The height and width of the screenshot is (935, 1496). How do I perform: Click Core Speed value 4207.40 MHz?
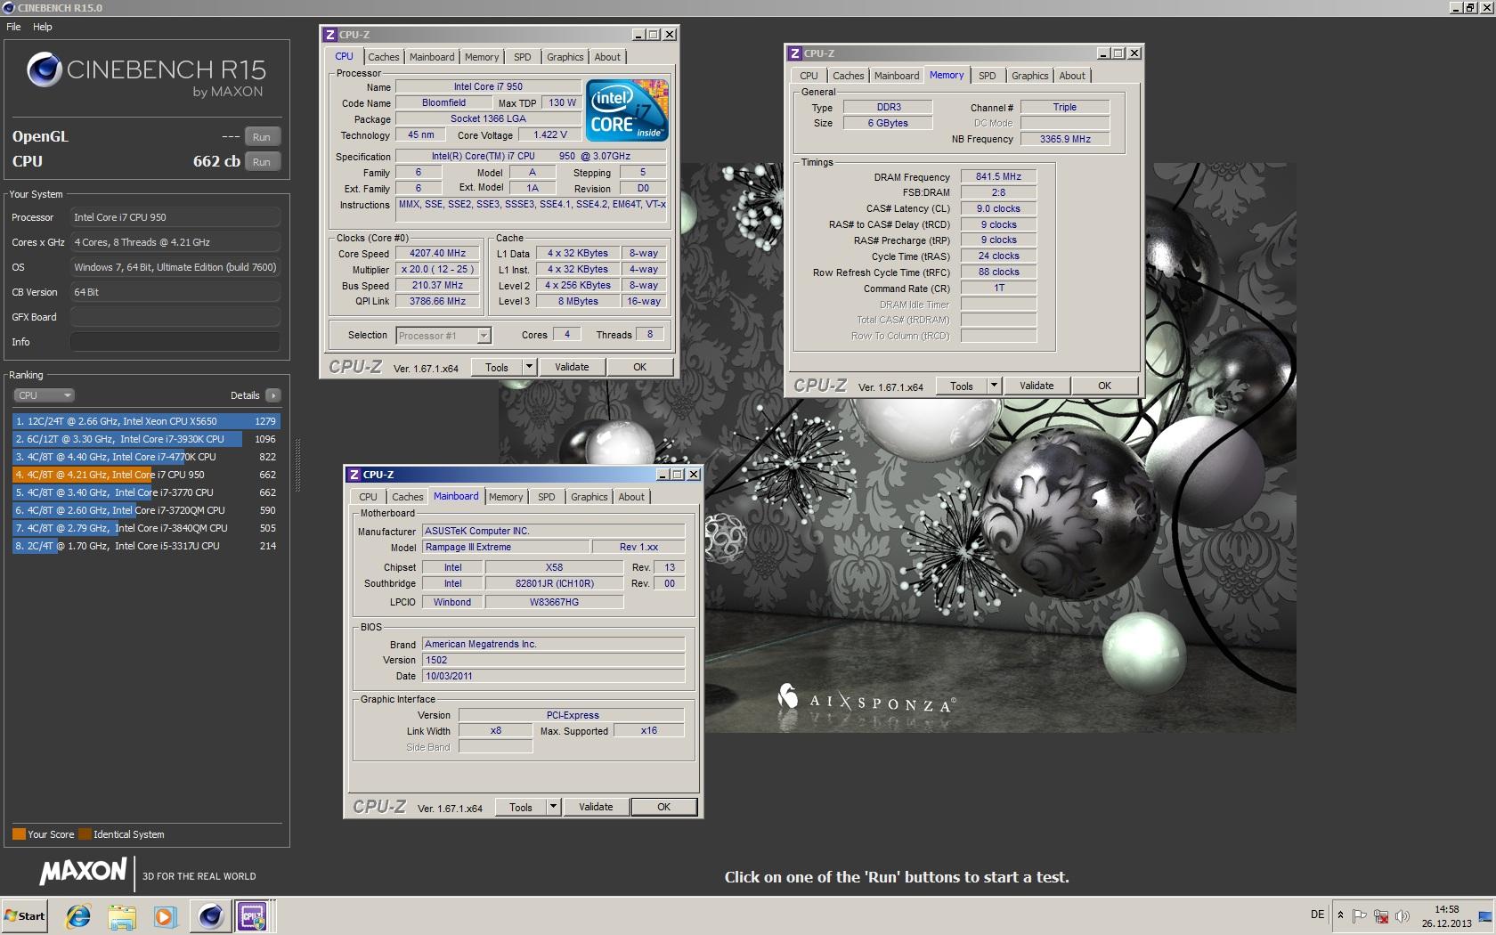point(438,254)
